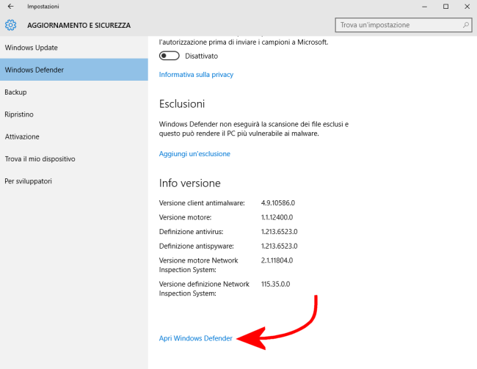Maximize the Impostazioni window
This screenshot has height=369, width=477.
click(445, 7)
